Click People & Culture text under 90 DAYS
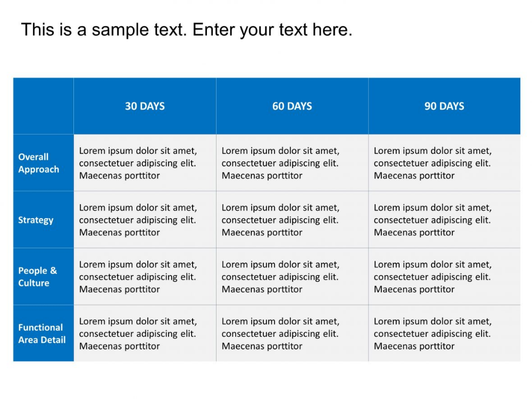The image size is (532, 399). 433,277
